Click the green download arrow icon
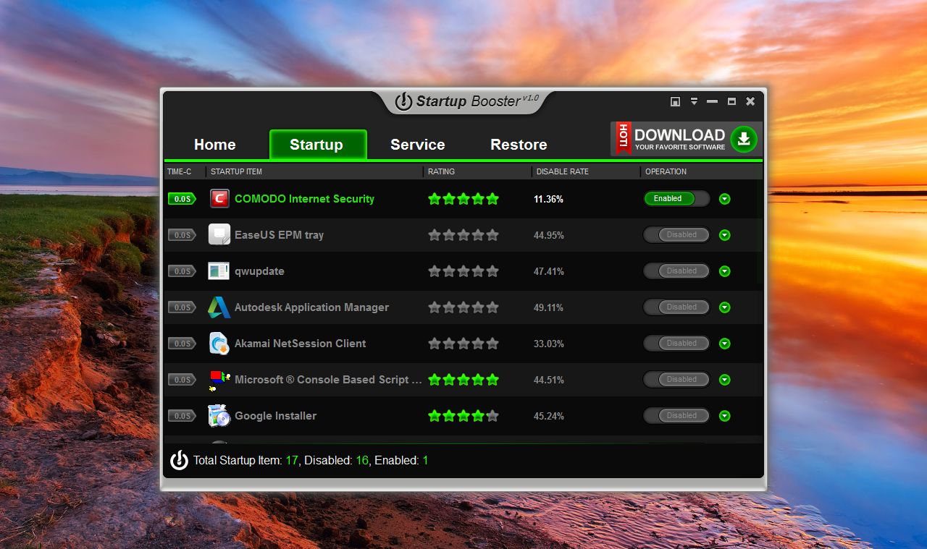Image resolution: width=927 pixels, height=549 pixels. [x=744, y=139]
